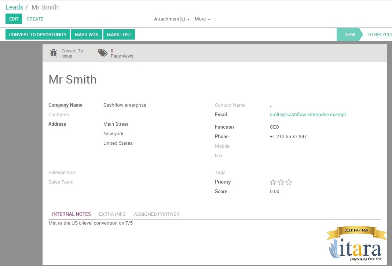Set priority with the second star
The width and height of the screenshot is (392, 266).
[281, 182]
